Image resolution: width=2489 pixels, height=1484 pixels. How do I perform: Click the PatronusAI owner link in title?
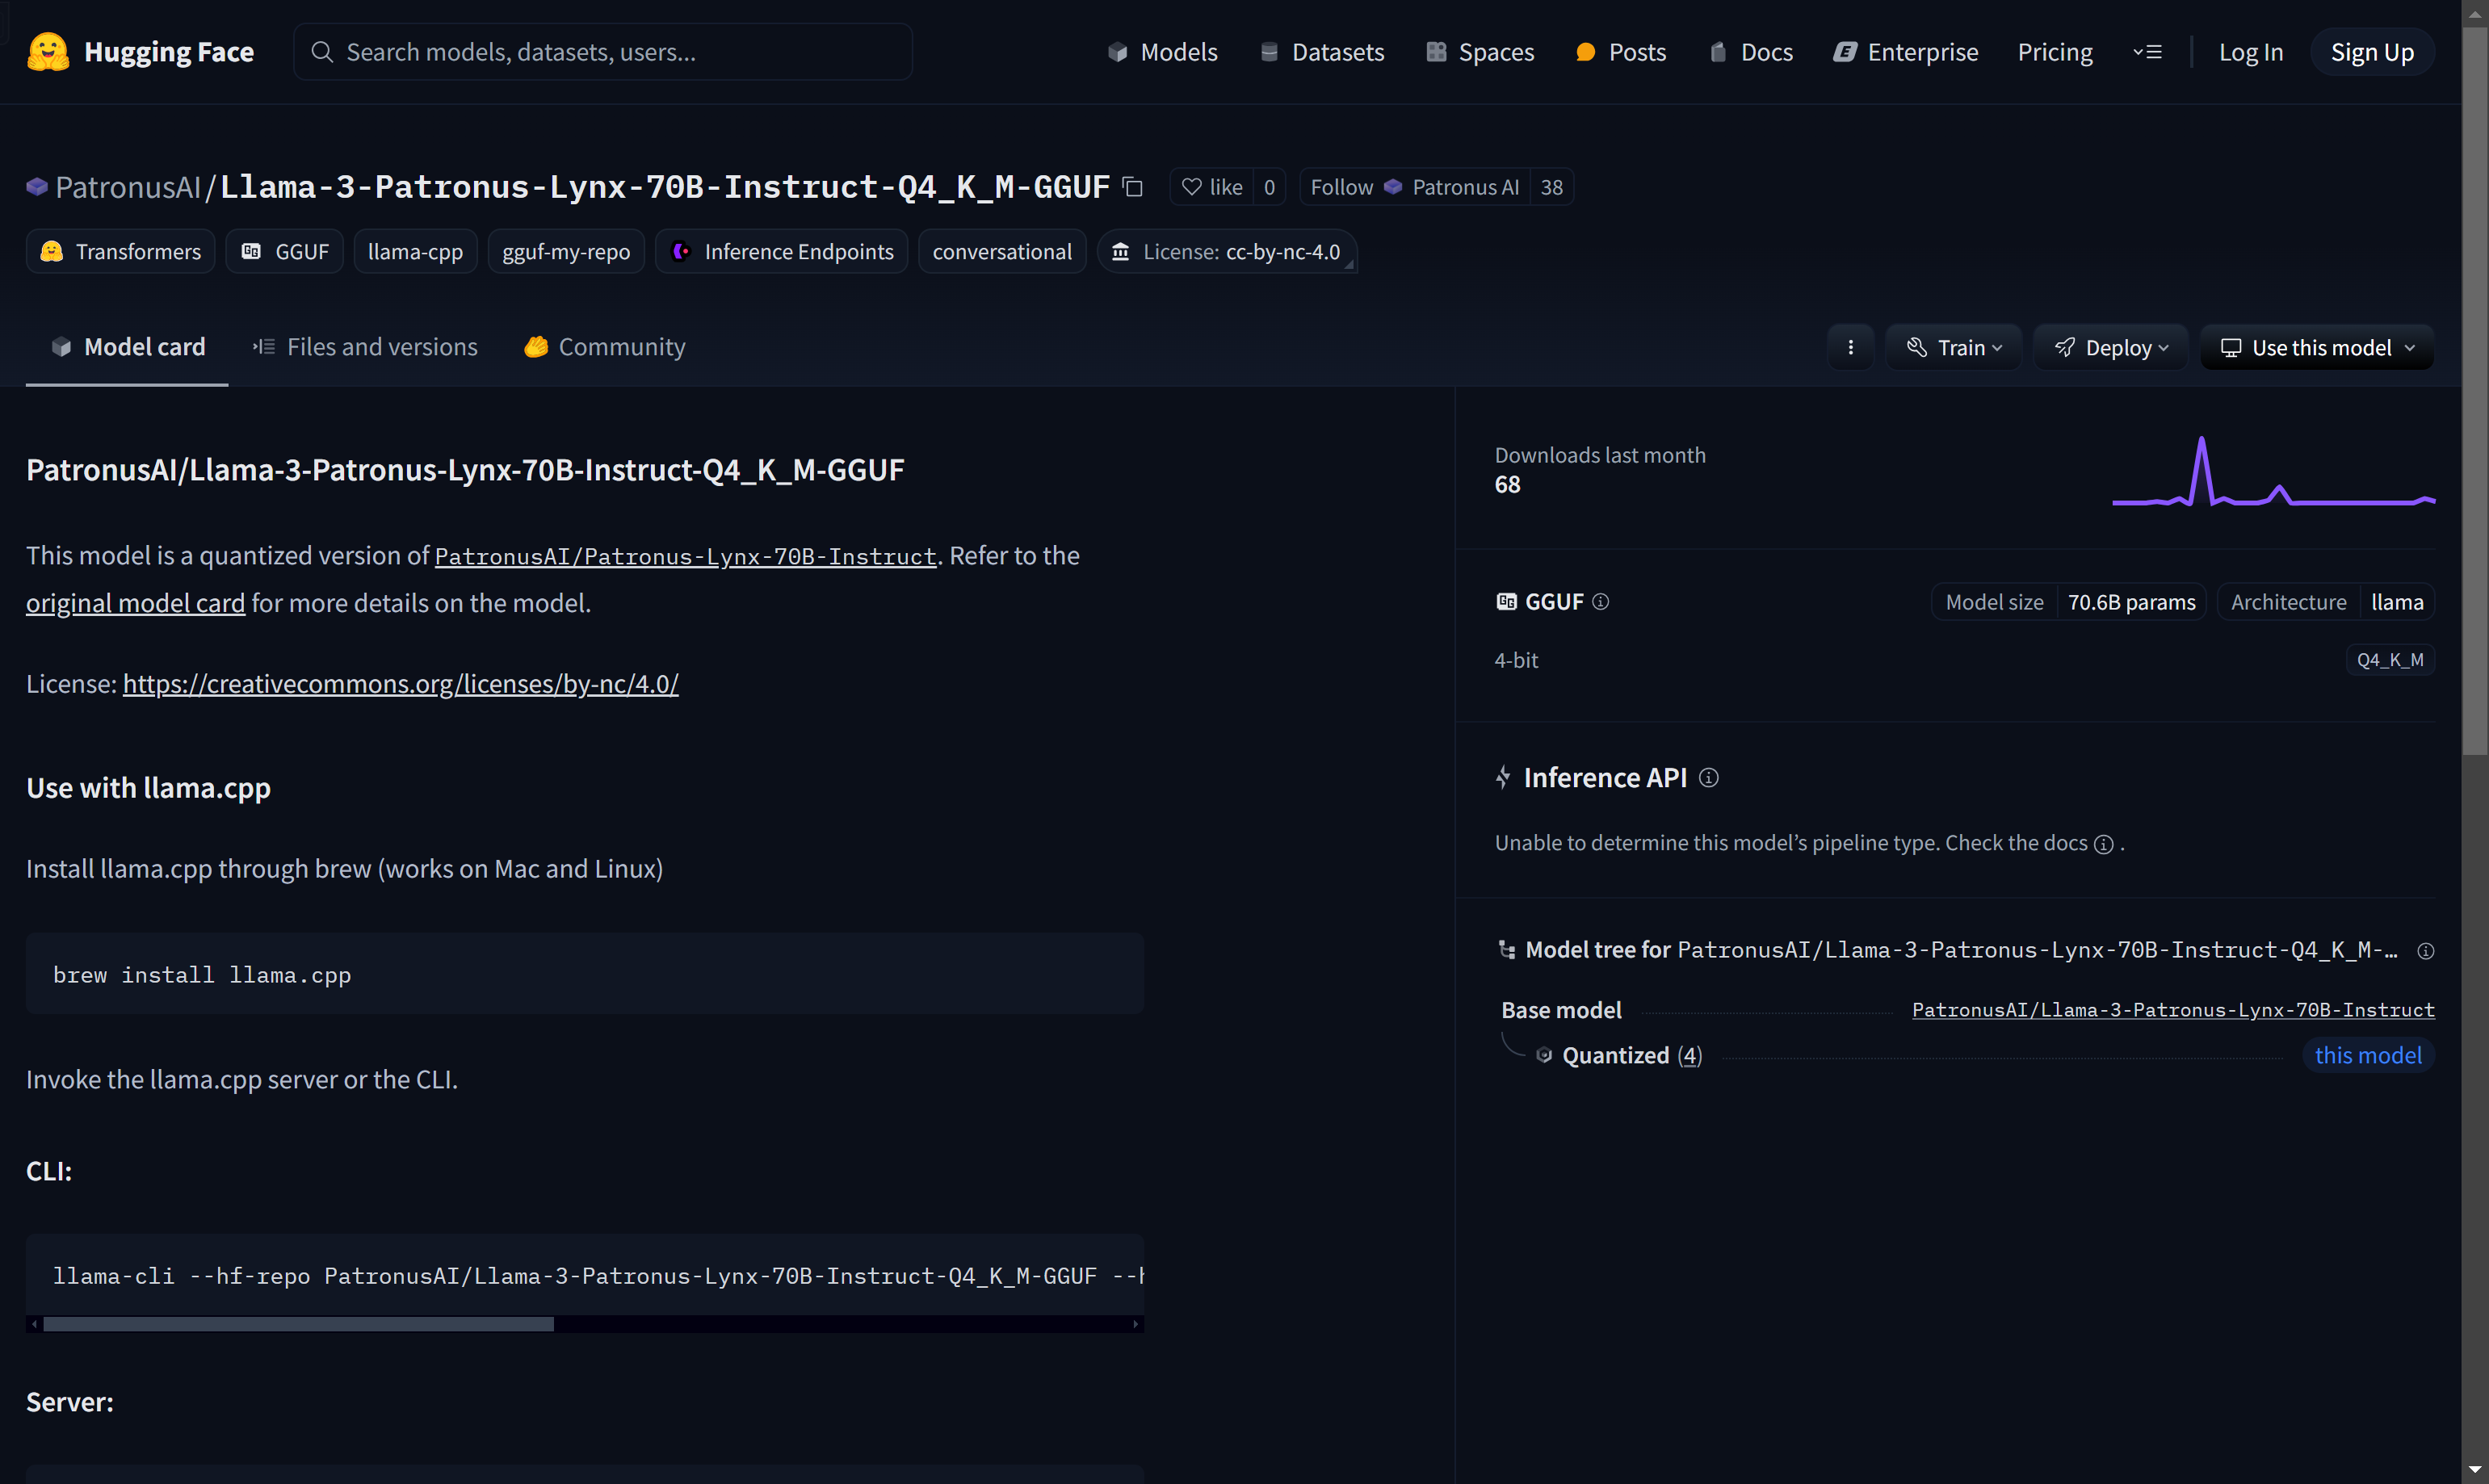coord(128,187)
